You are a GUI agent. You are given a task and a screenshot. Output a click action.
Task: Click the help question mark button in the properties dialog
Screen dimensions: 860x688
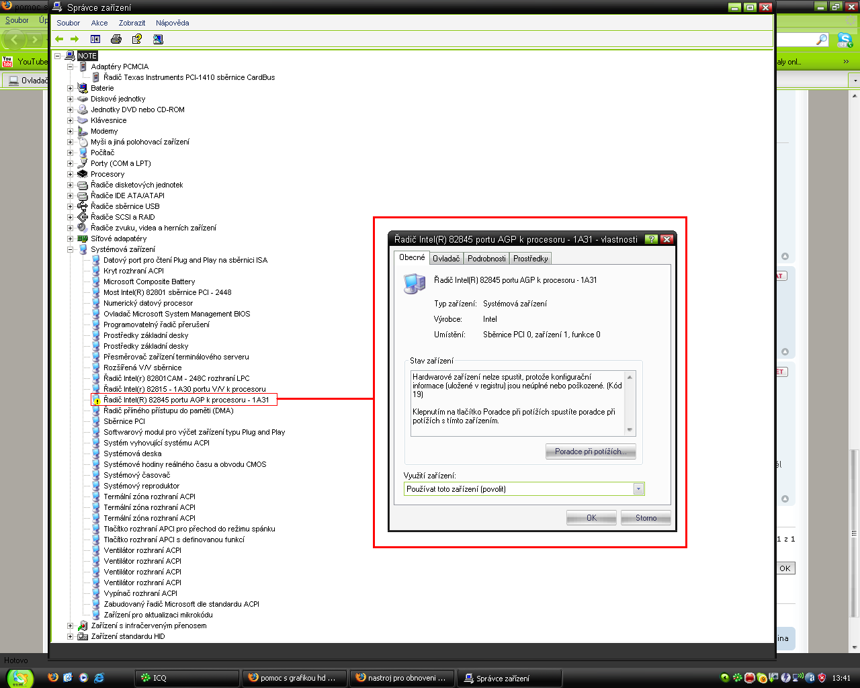[651, 239]
